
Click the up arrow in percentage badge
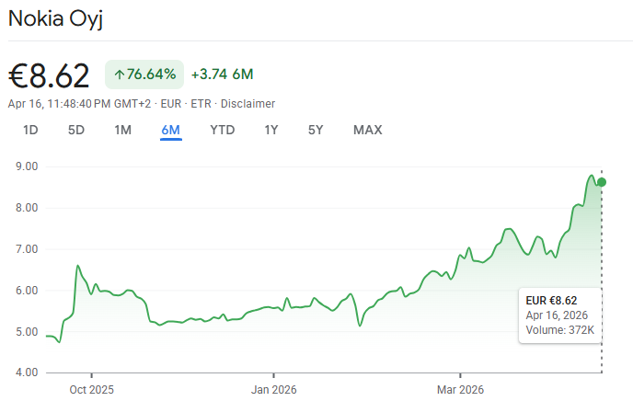[x=119, y=74]
